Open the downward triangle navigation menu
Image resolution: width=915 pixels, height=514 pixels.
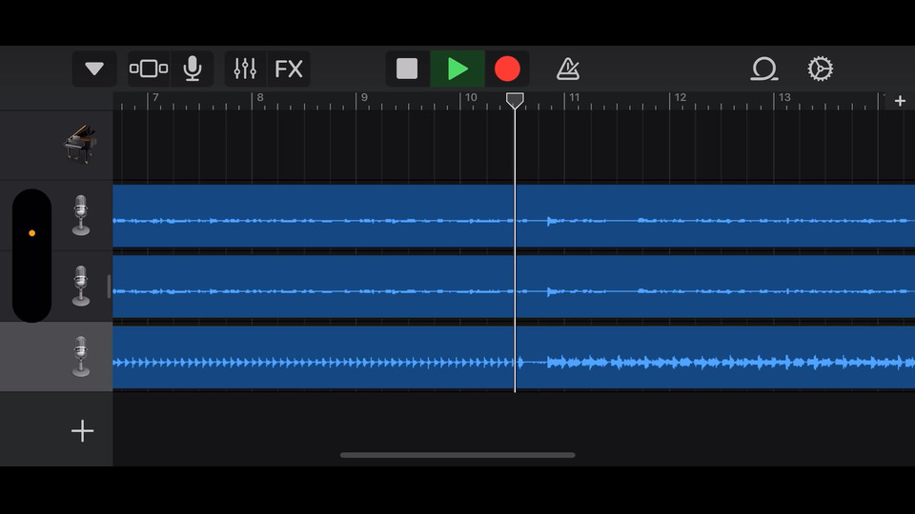(x=94, y=69)
